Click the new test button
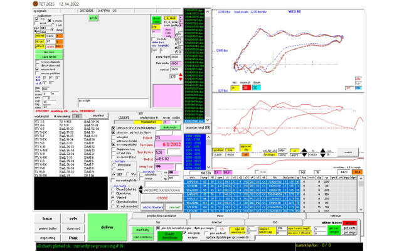 click(174, 207)
